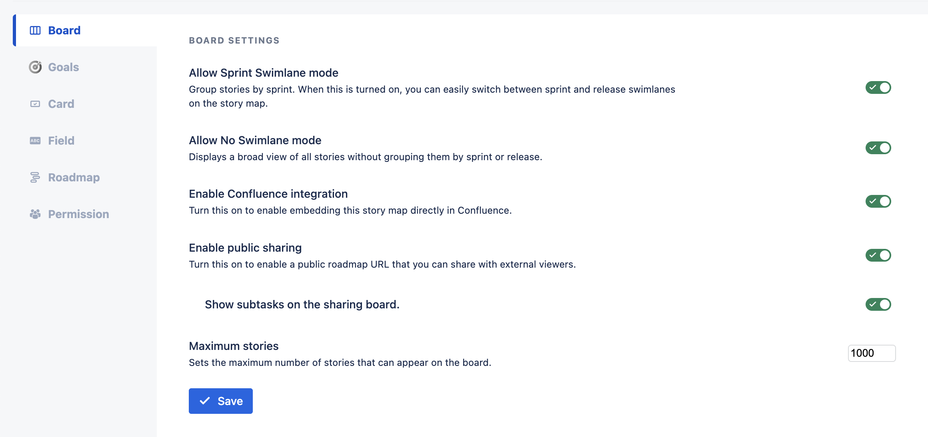This screenshot has height=437, width=928.
Task: Open the Goals settings tab
Action: (64, 67)
